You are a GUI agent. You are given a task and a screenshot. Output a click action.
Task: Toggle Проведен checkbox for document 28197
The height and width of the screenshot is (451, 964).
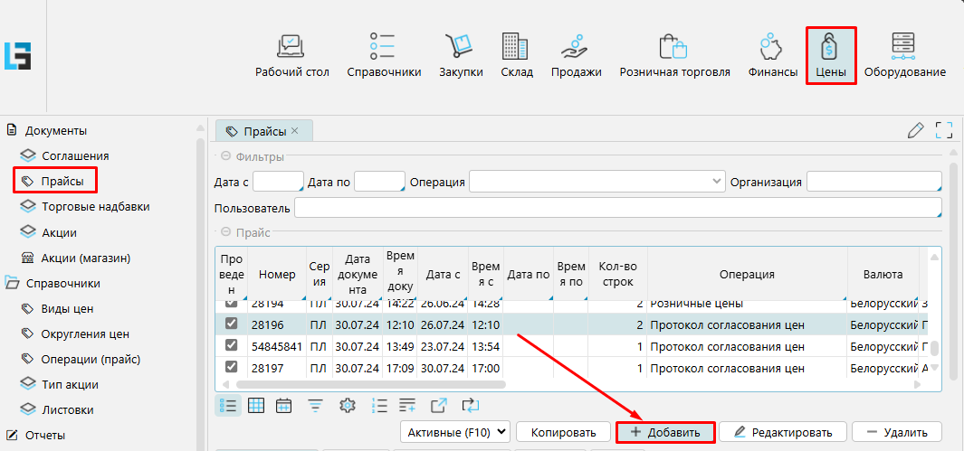(231, 367)
